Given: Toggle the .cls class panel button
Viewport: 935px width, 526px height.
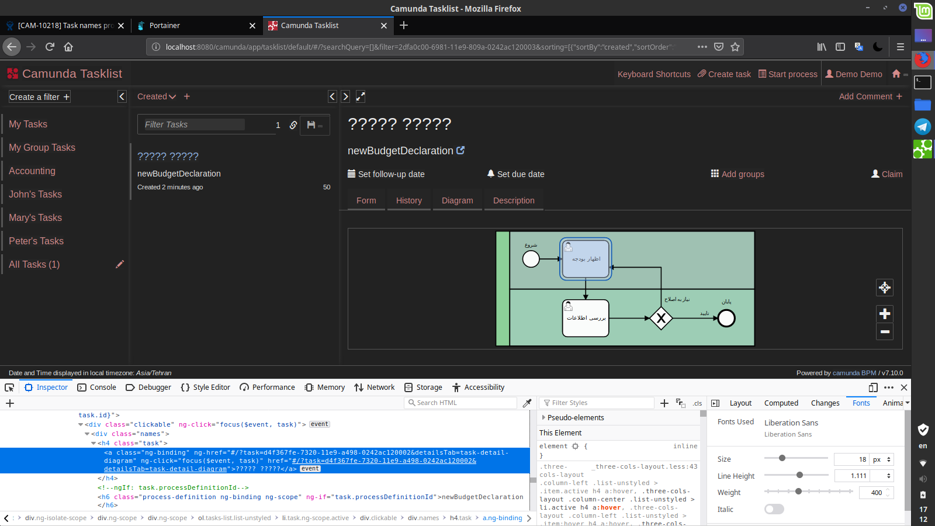Looking at the screenshot, I should coord(697,403).
